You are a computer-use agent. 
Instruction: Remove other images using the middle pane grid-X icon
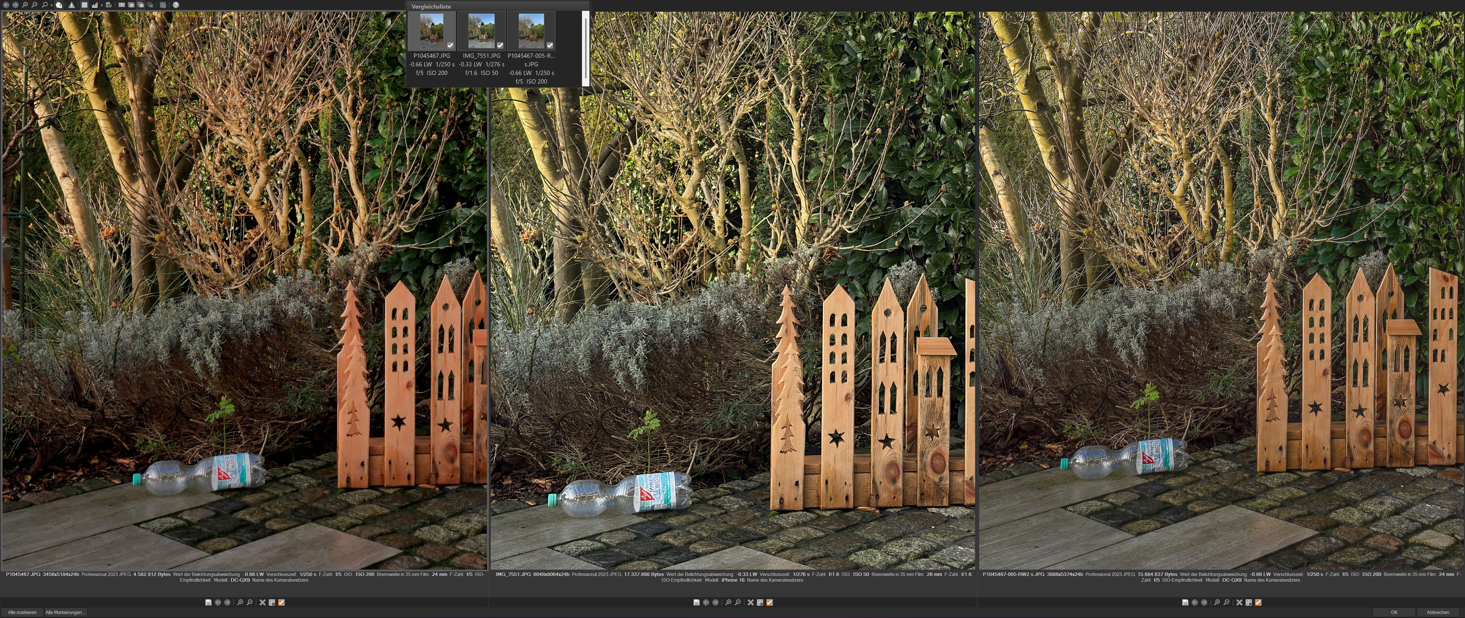[x=760, y=602]
